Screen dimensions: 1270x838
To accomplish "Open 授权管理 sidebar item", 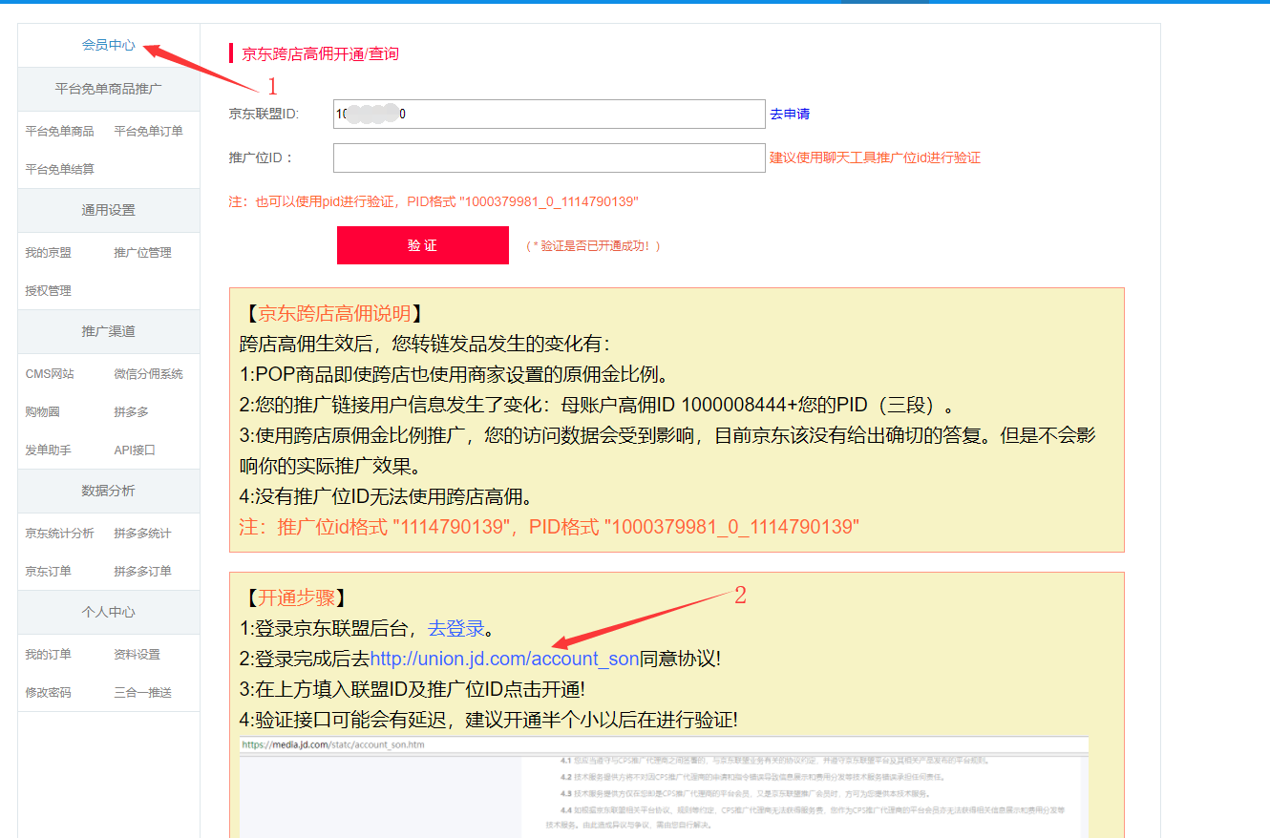I will tap(48, 290).
